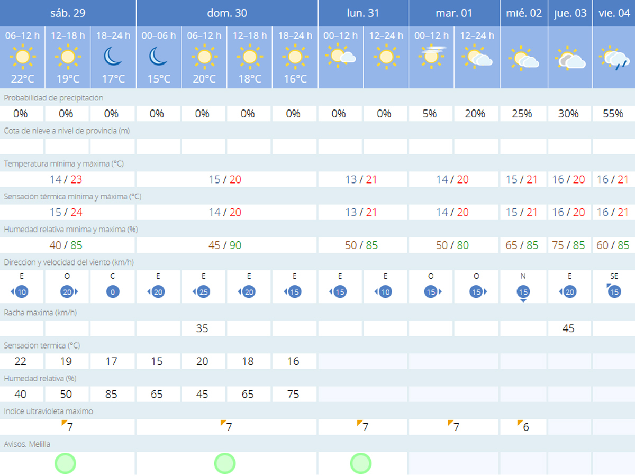The width and height of the screenshot is (635, 476).
Task: Open the mar. 01 day header
Action: point(455,13)
